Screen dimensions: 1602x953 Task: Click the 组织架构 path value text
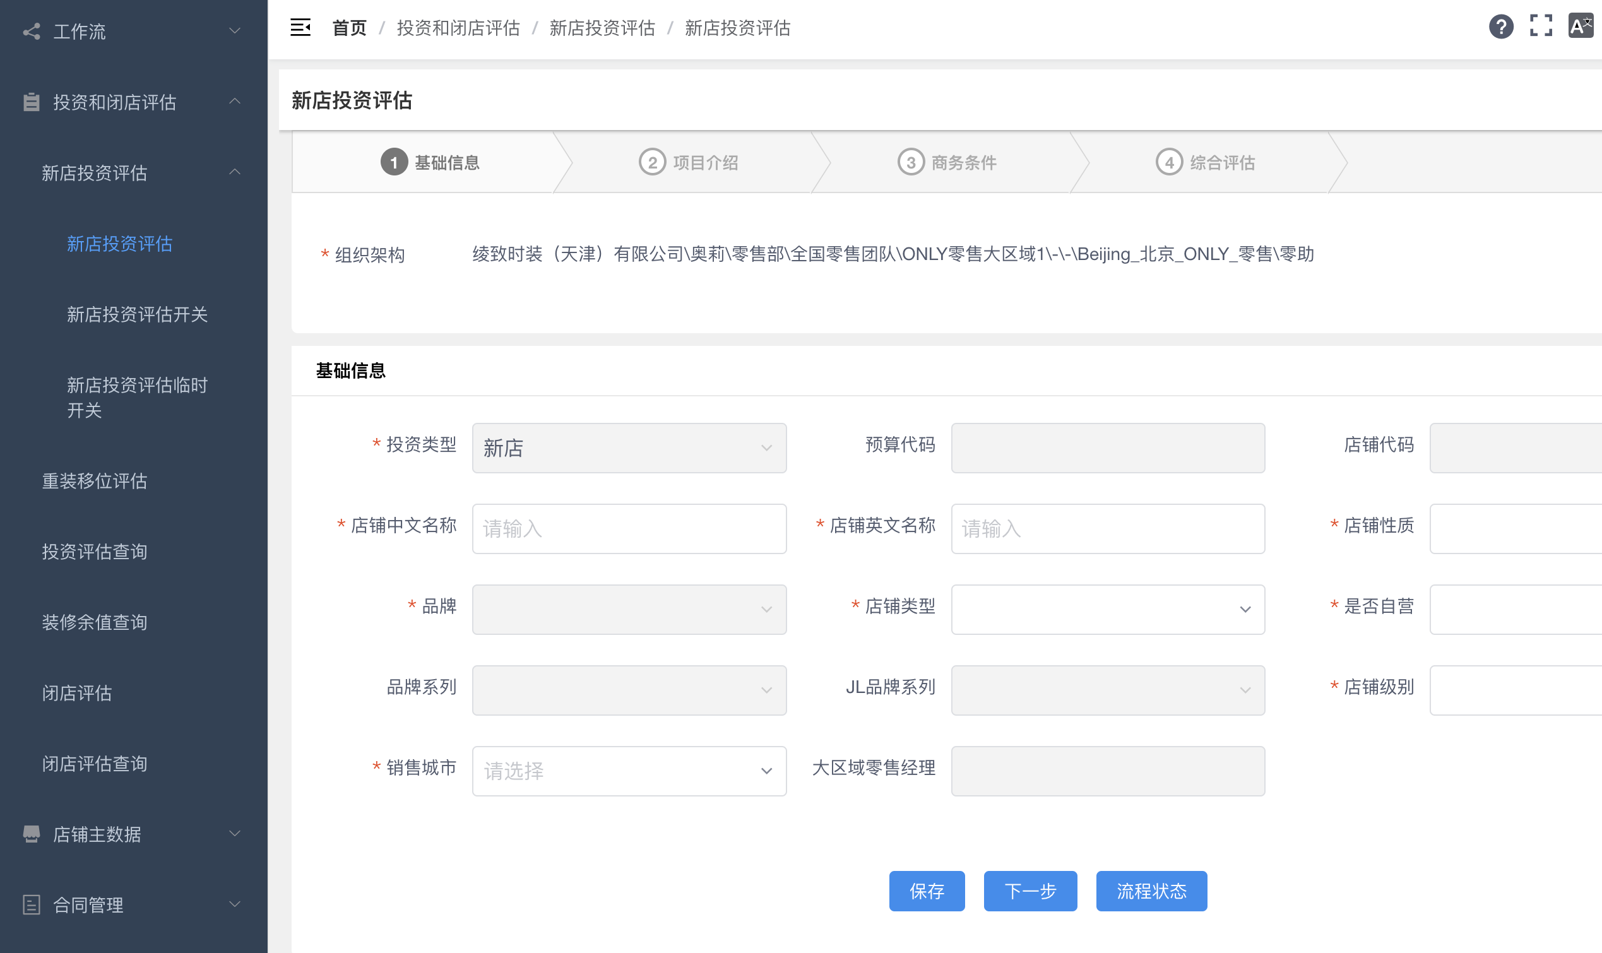(893, 254)
